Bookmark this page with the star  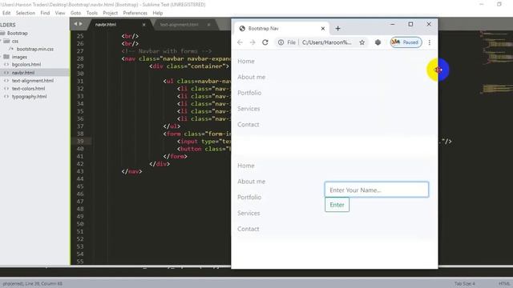click(362, 42)
